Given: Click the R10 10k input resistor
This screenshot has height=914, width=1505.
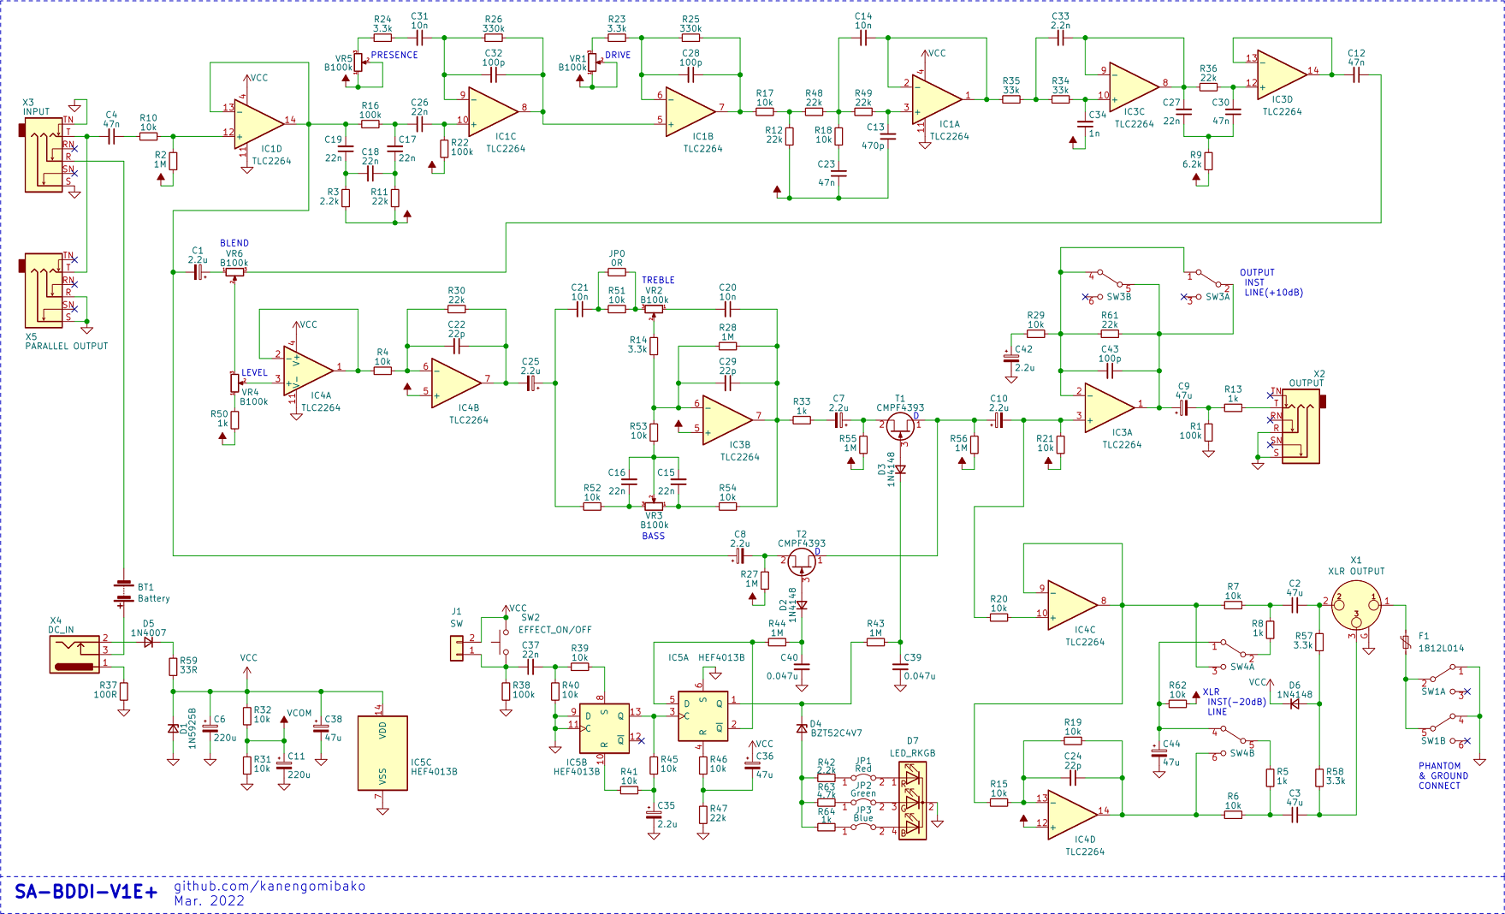Looking at the screenshot, I should pos(149,136).
